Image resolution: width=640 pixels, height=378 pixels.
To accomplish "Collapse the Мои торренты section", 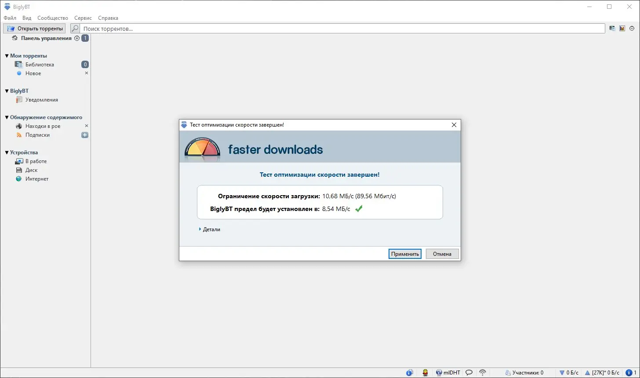I will click(x=7, y=56).
